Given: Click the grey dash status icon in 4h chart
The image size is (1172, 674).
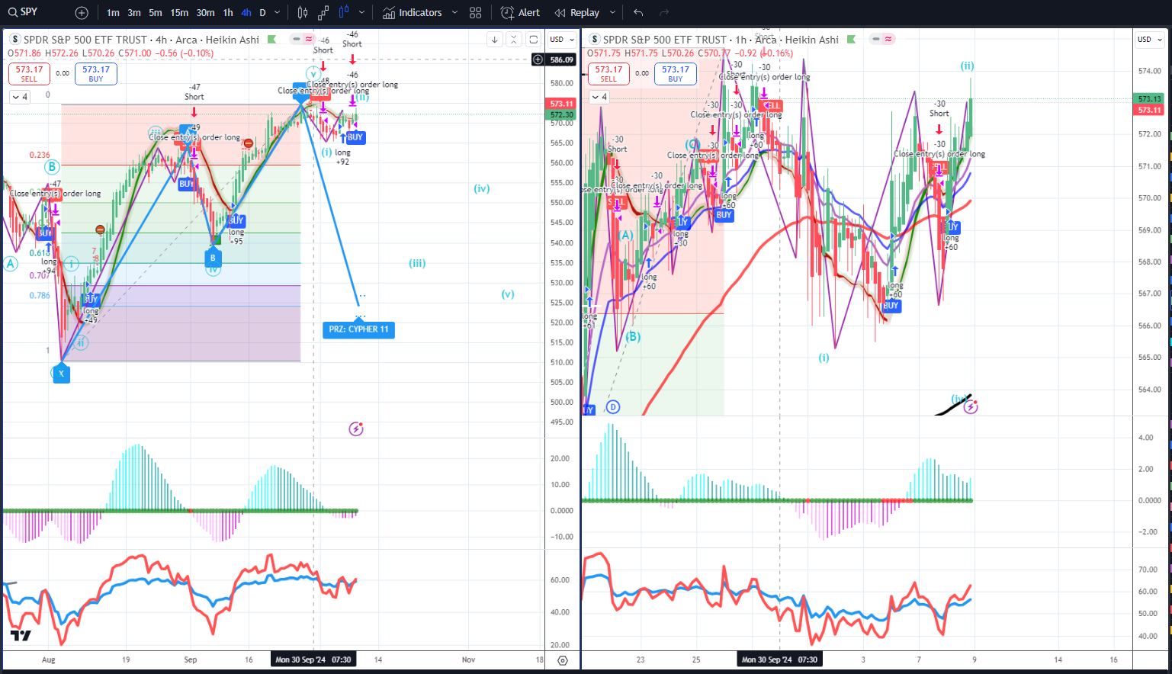Looking at the screenshot, I should tap(297, 39).
